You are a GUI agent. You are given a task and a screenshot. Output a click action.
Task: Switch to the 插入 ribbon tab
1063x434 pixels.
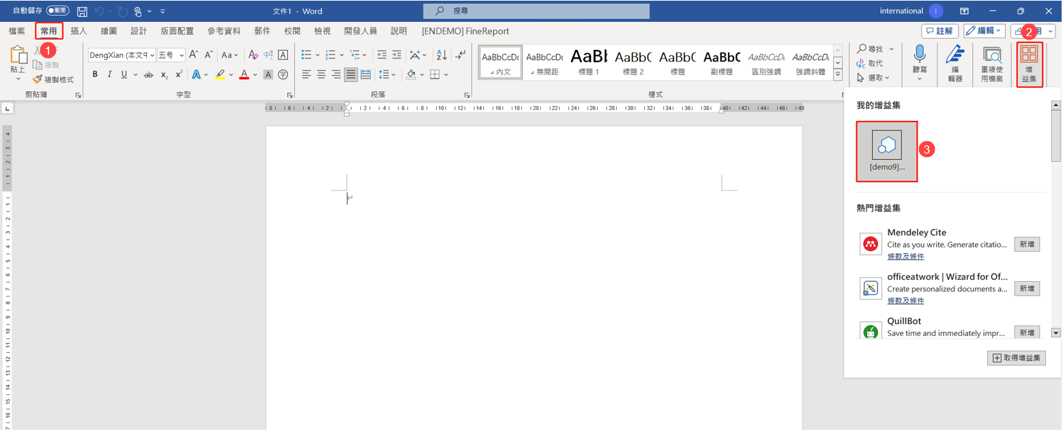tap(78, 31)
